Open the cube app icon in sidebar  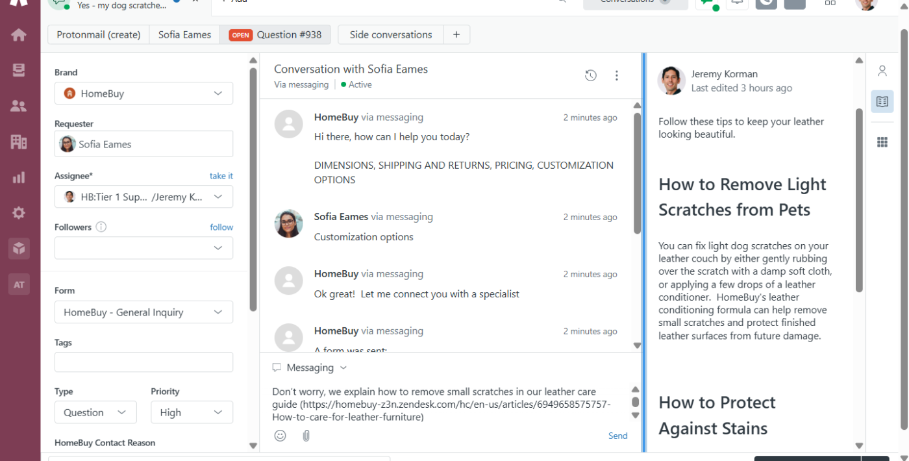click(19, 248)
